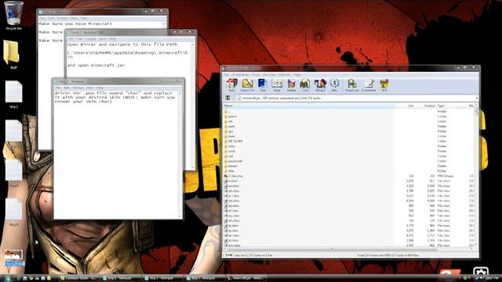The width and height of the screenshot is (502, 282).
Task: Open Format menu in Step 1 Notepad
Action: [62, 18]
